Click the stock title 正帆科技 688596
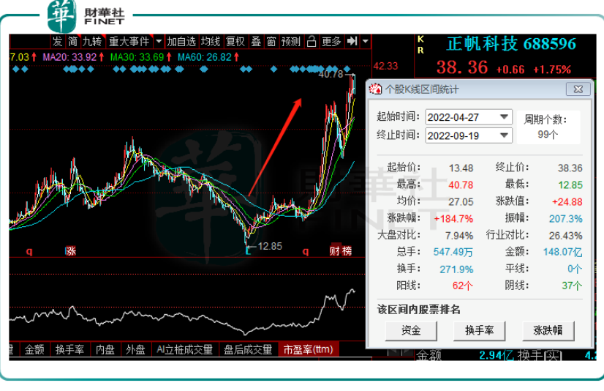Screen dimensions: 604x391 click(511, 44)
